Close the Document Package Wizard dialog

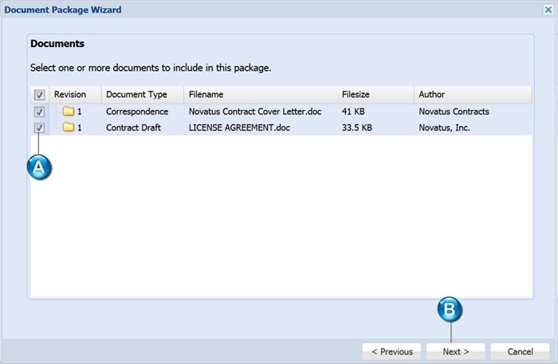[x=548, y=10]
